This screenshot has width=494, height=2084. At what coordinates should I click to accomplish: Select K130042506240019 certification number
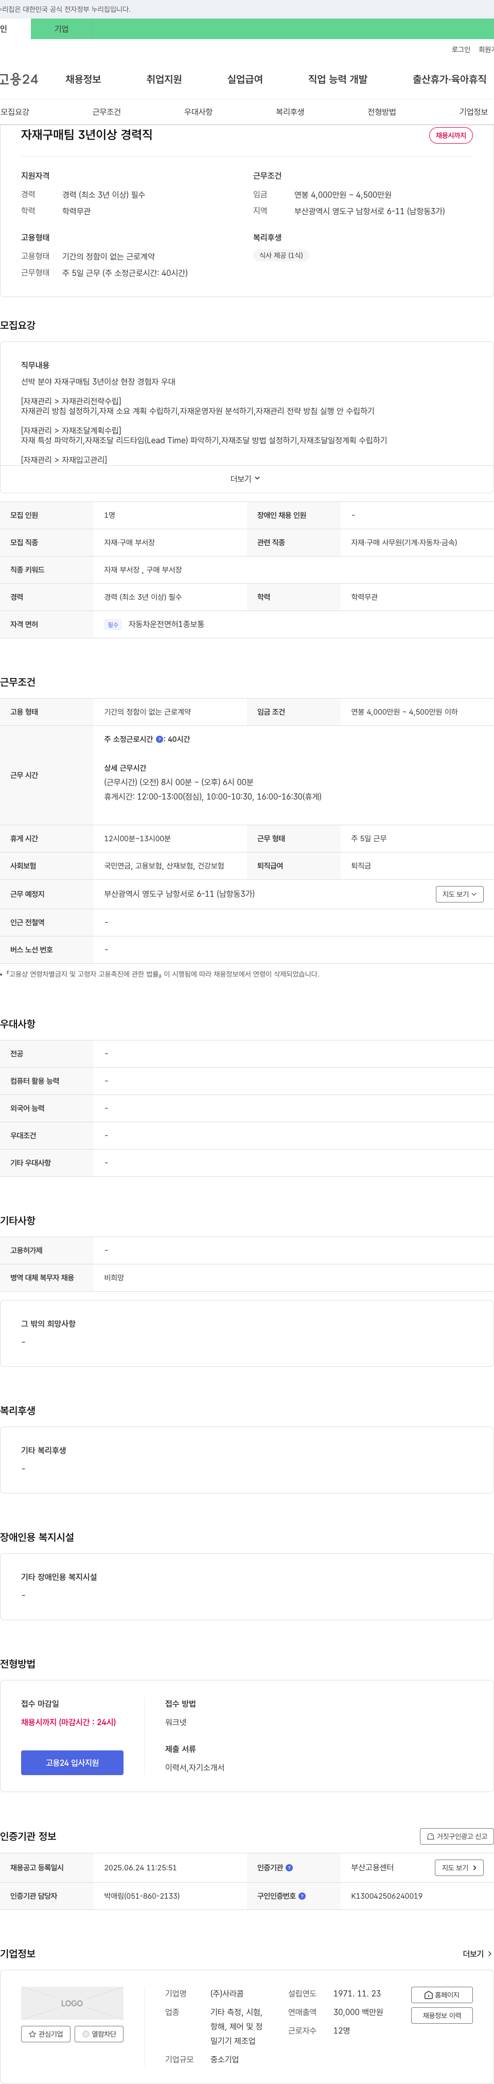(x=386, y=1896)
